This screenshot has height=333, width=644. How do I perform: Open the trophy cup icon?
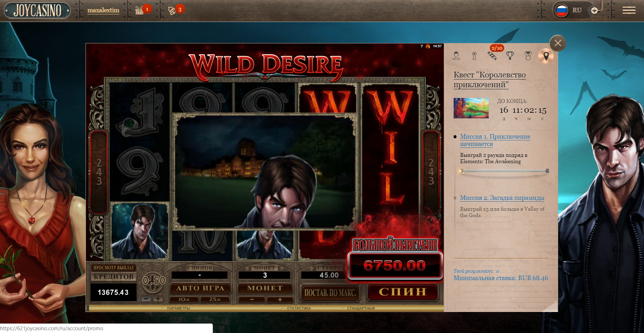510,55
